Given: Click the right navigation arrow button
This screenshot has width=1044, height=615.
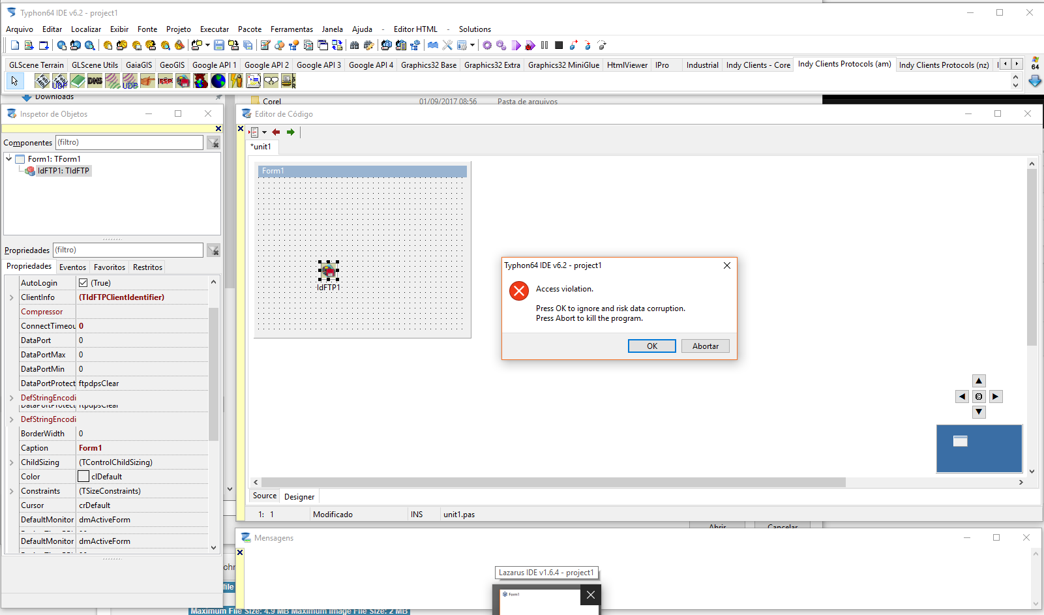Looking at the screenshot, I should tap(995, 397).
